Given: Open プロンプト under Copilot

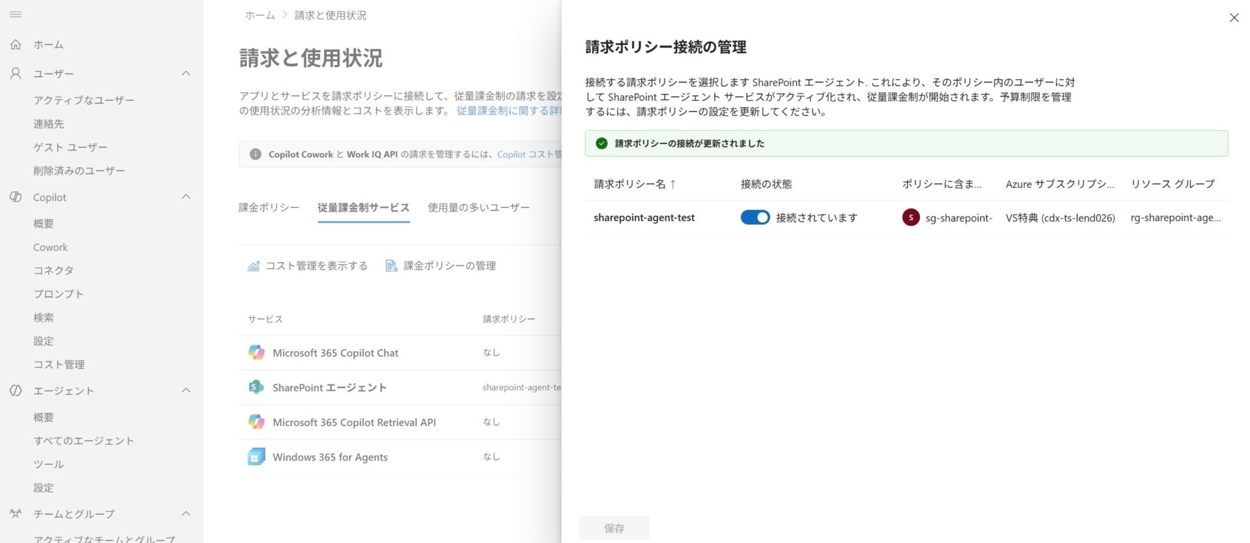Looking at the screenshot, I should (x=59, y=294).
